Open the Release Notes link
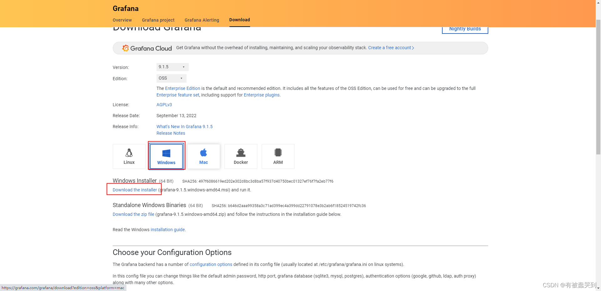The height and width of the screenshot is (291, 601). [x=171, y=133]
